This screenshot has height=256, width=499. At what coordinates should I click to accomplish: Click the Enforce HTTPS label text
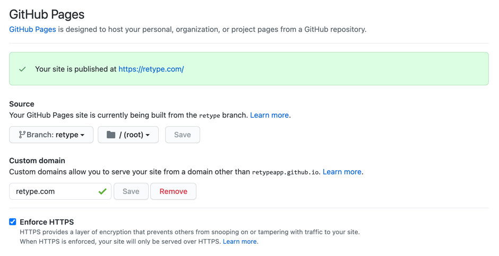[47, 222]
